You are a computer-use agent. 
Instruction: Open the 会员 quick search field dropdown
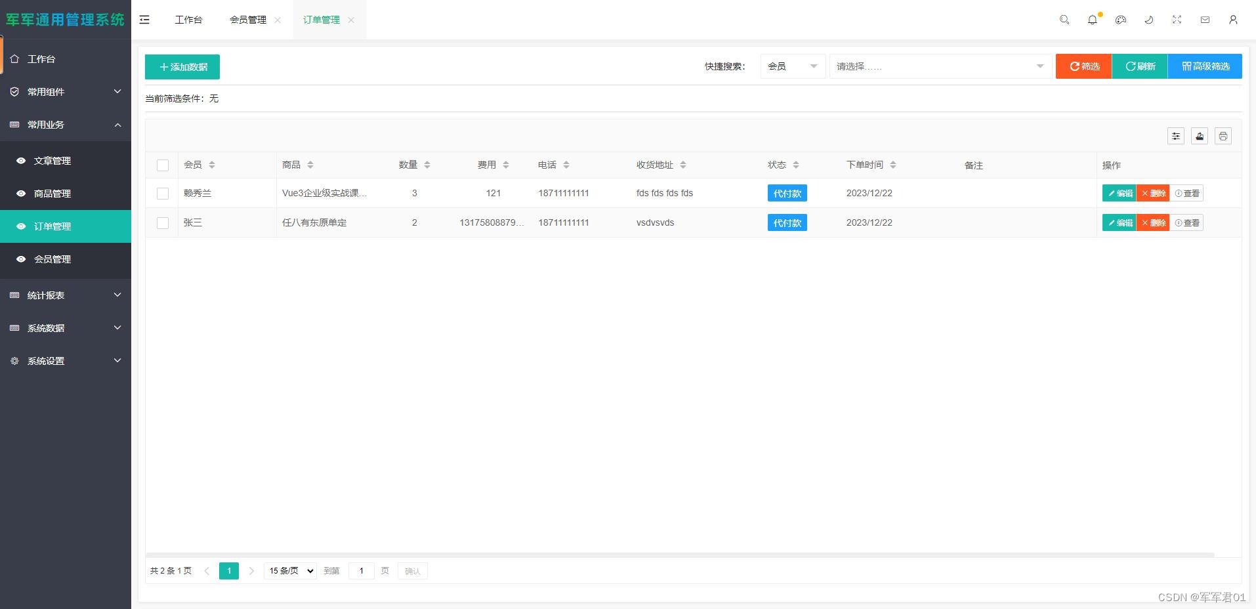point(793,66)
